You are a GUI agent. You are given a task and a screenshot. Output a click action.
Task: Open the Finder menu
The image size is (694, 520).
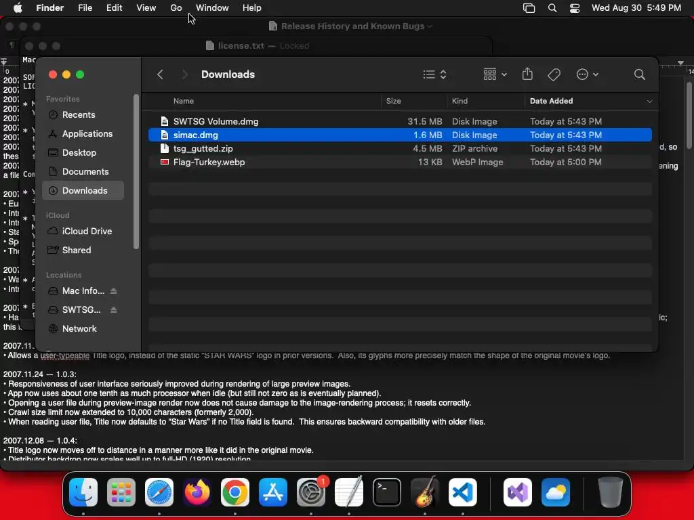pyautogui.click(x=50, y=8)
